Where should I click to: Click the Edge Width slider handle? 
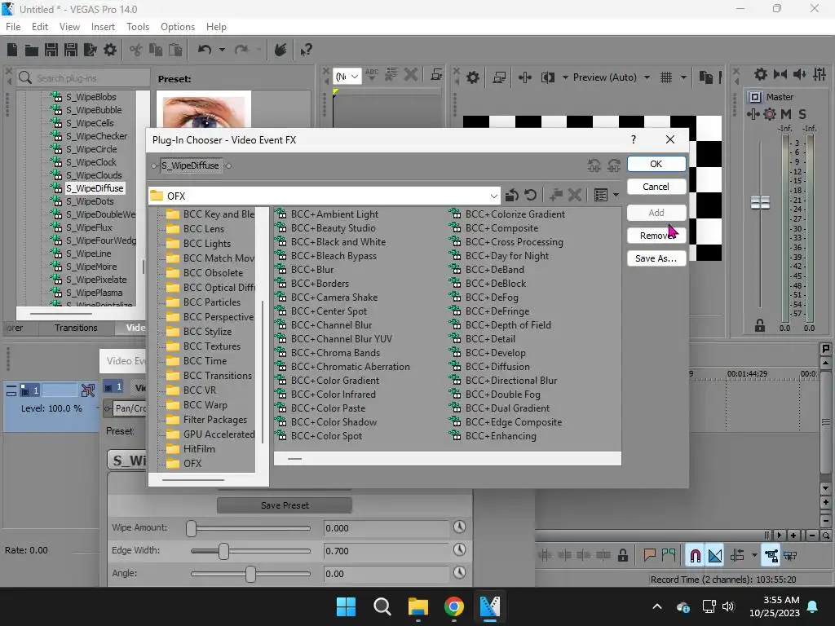pos(223,551)
